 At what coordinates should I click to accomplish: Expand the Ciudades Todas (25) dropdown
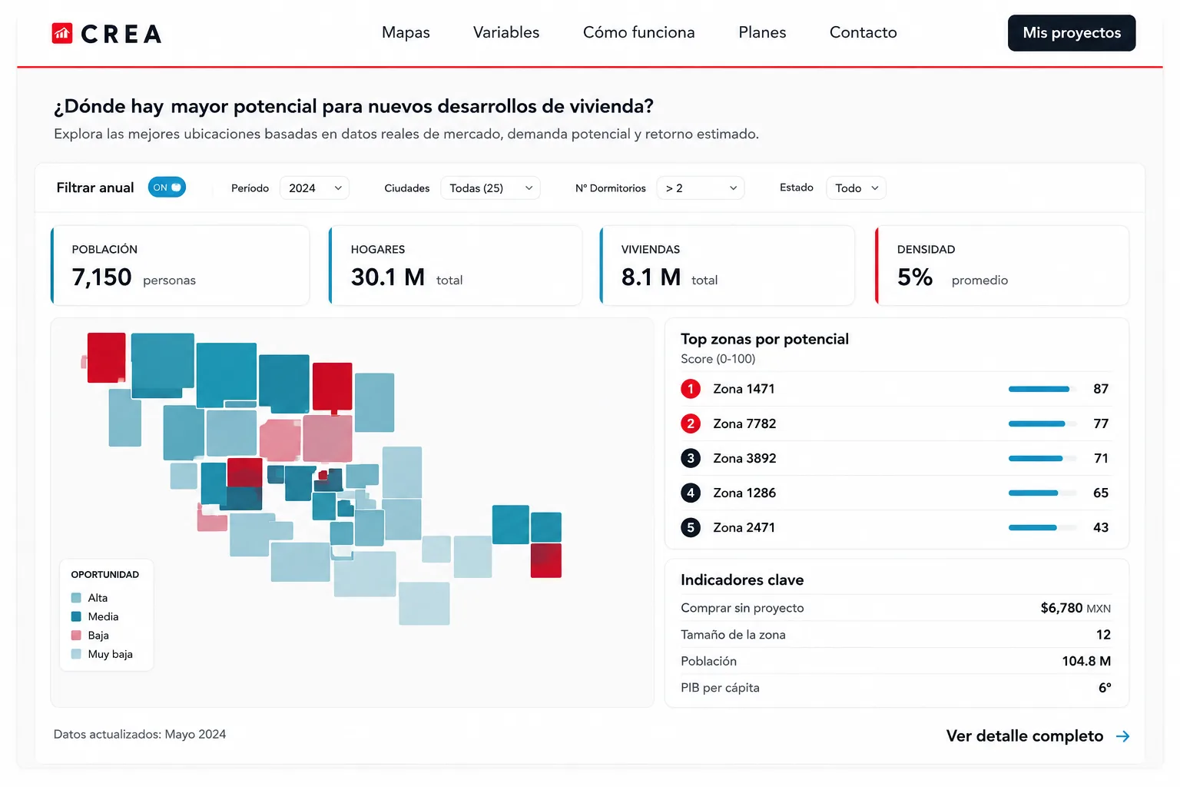(x=490, y=188)
